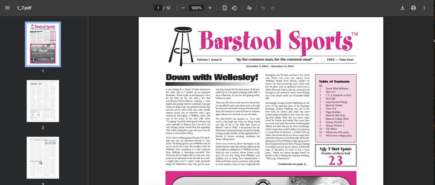435x185 pixels.
Task: Click the 'Down with Wellesley!' headline
Action: pos(212,77)
